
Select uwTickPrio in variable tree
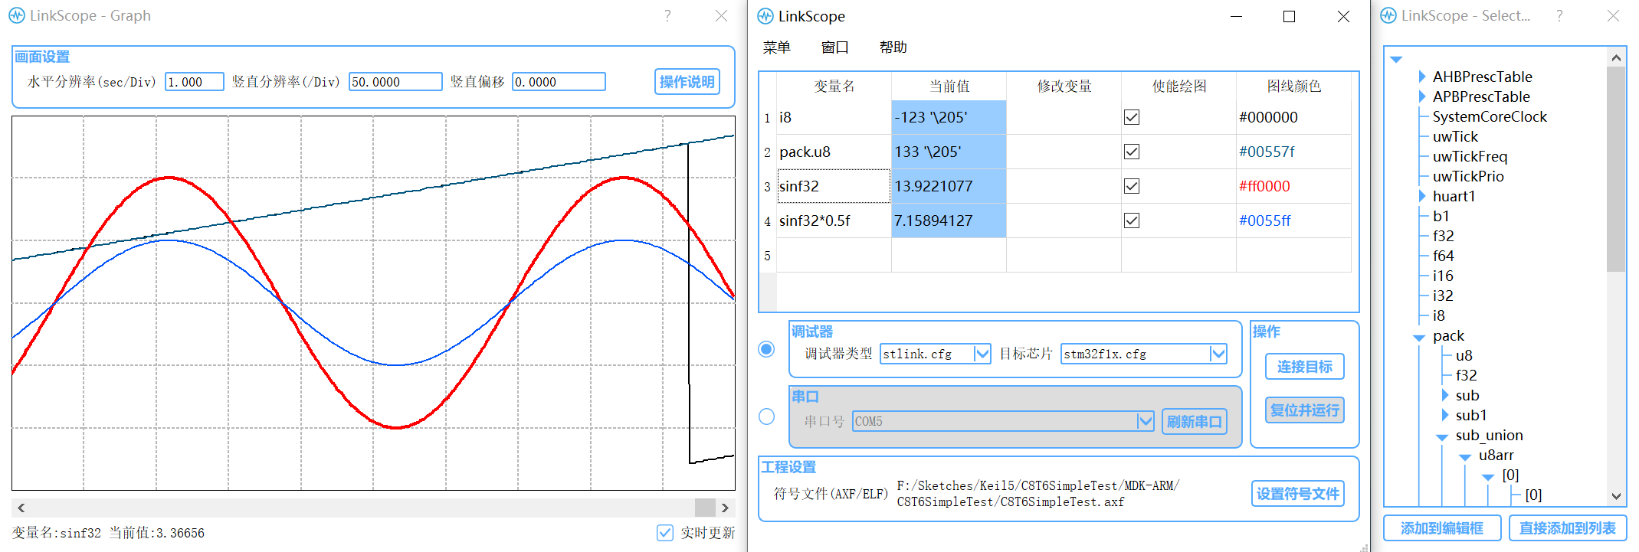(x=1468, y=176)
